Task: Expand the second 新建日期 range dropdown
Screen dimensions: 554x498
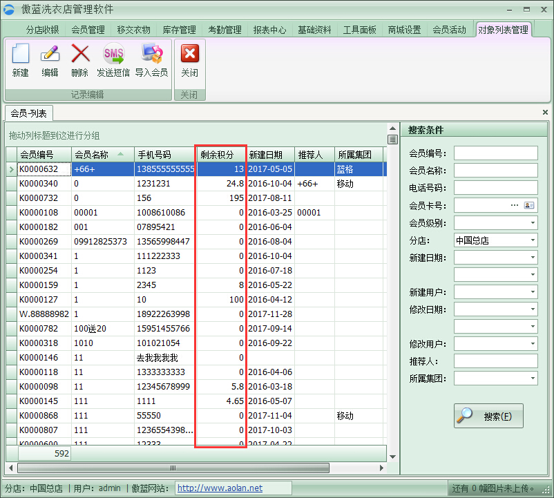Action: (533, 274)
